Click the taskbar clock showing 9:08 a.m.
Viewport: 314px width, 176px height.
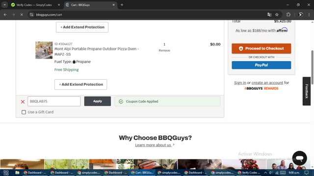[x=294, y=173]
